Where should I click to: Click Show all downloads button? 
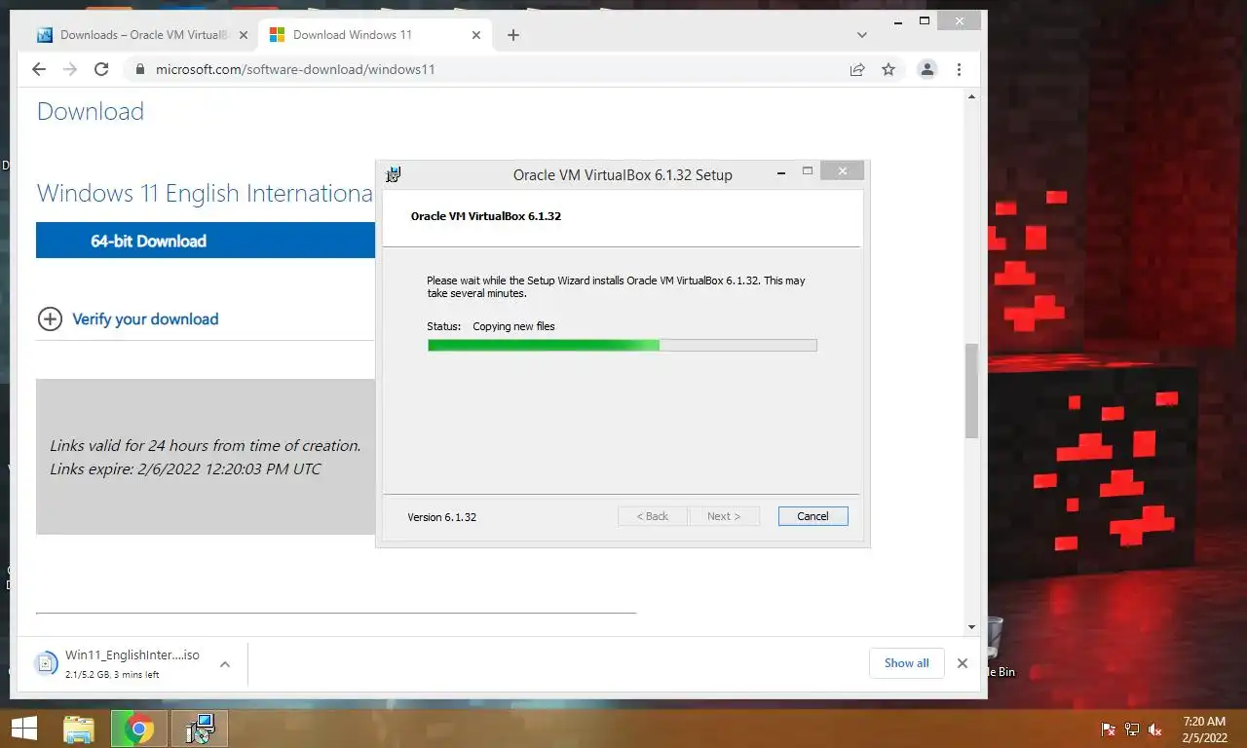(x=906, y=663)
